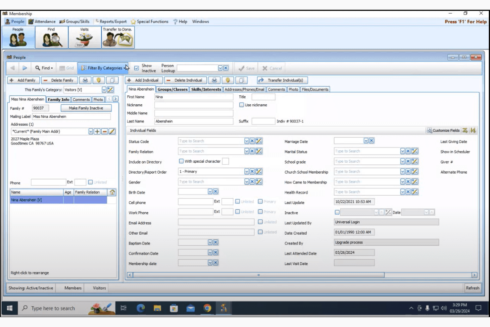Click the house icon in family list header

112,192
